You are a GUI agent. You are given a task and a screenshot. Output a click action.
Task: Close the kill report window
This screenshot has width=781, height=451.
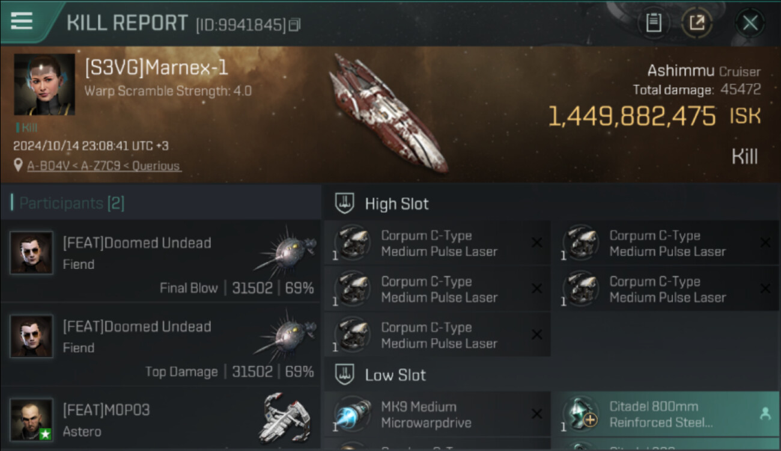click(x=750, y=23)
